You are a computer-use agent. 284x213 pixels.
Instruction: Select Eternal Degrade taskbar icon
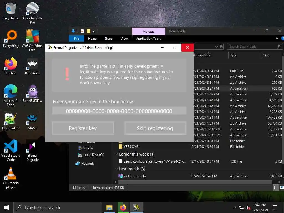136,207
